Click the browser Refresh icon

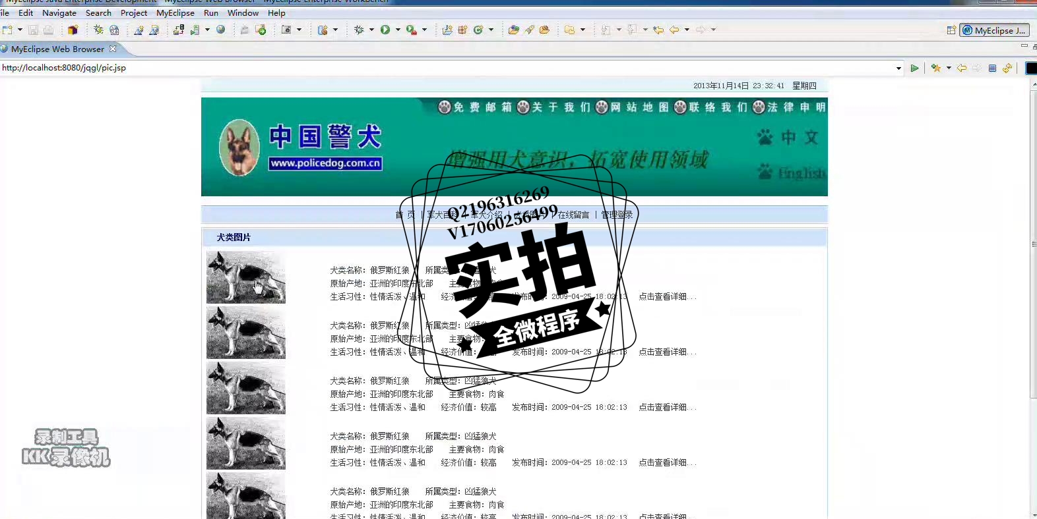tap(1007, 68)
